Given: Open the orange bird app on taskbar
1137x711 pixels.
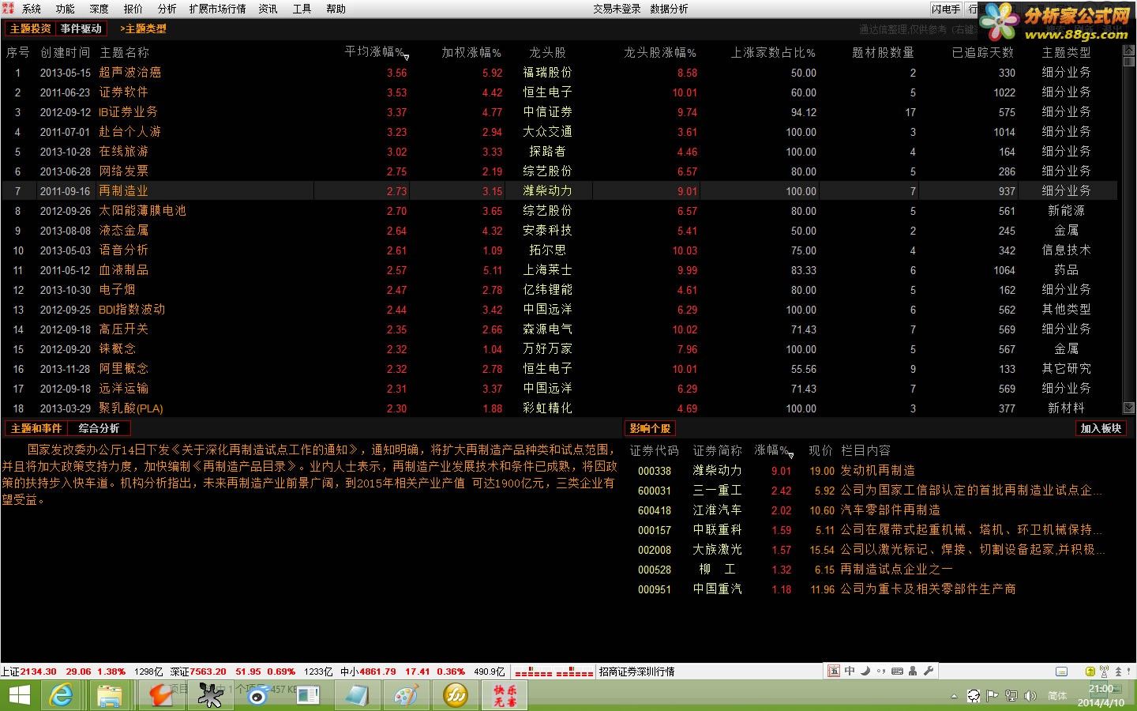Looking at the screenshot, I should 160,695.
